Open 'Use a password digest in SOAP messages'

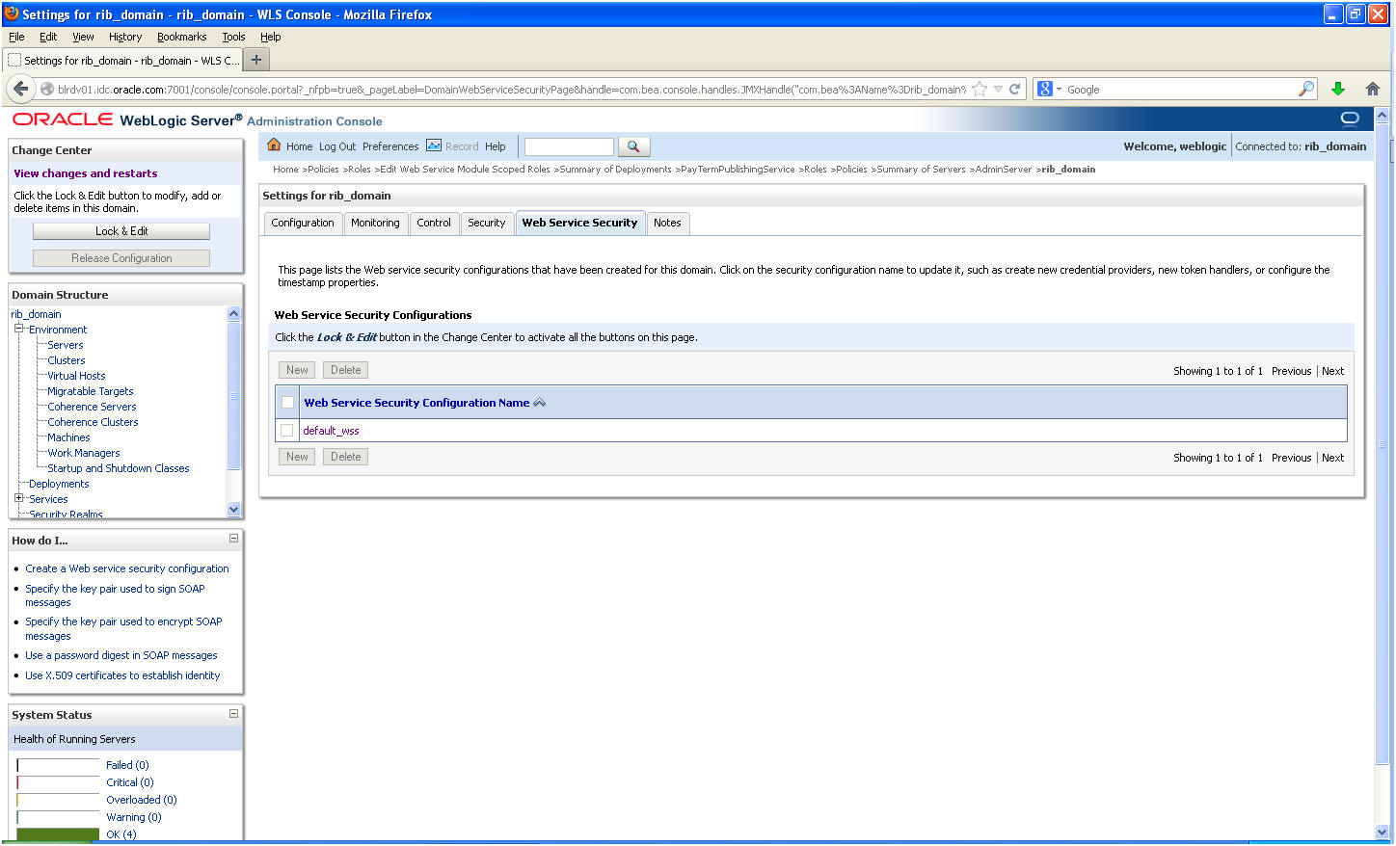121,655
